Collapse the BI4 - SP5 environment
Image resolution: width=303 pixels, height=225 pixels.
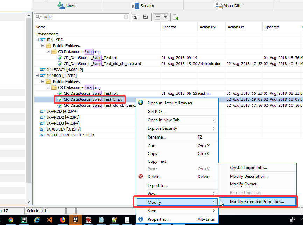pyautogui.click(x=37, y=40)
